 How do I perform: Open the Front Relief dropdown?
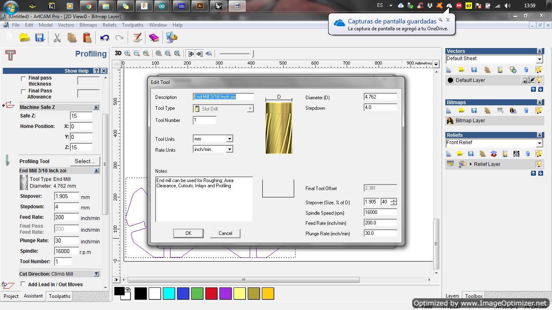coord(539,143)
